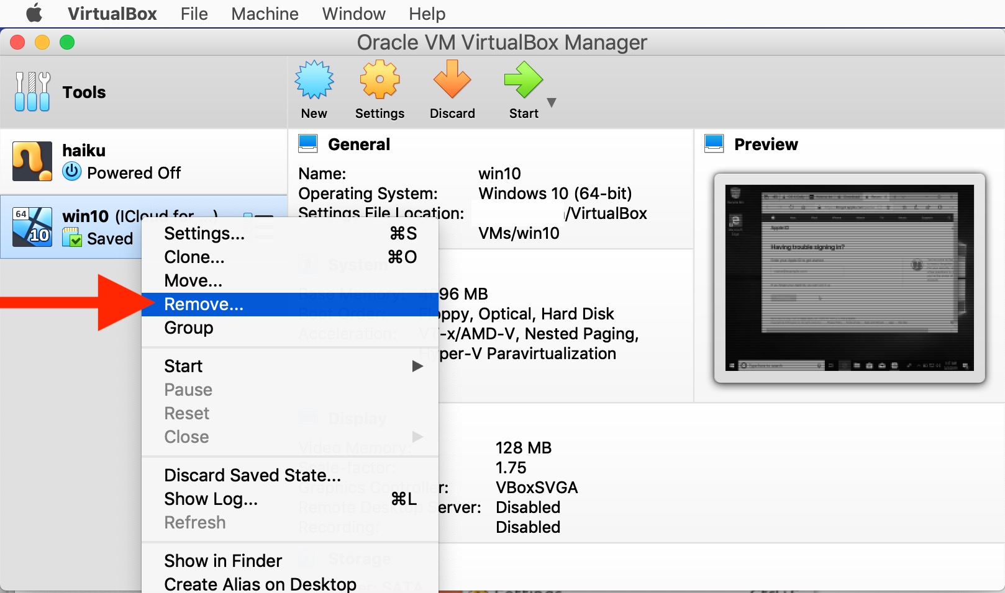Select the haiku VM icon

click(x=32, y=161)
